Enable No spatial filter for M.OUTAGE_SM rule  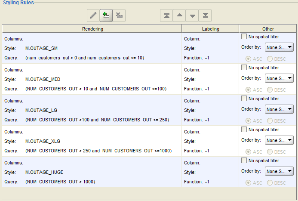click(244, 37)
